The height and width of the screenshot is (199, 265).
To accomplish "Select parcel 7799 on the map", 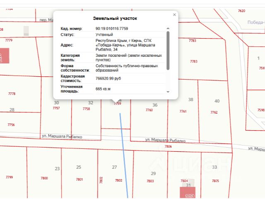I will [x=9, y=177].
